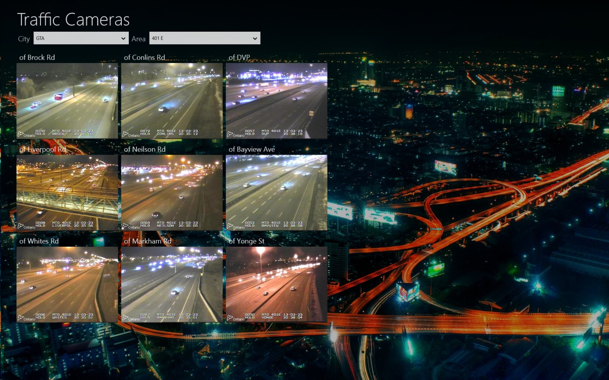View the DVP traffic camera image
Screen dimensions: 609x380
click(276, 100)
